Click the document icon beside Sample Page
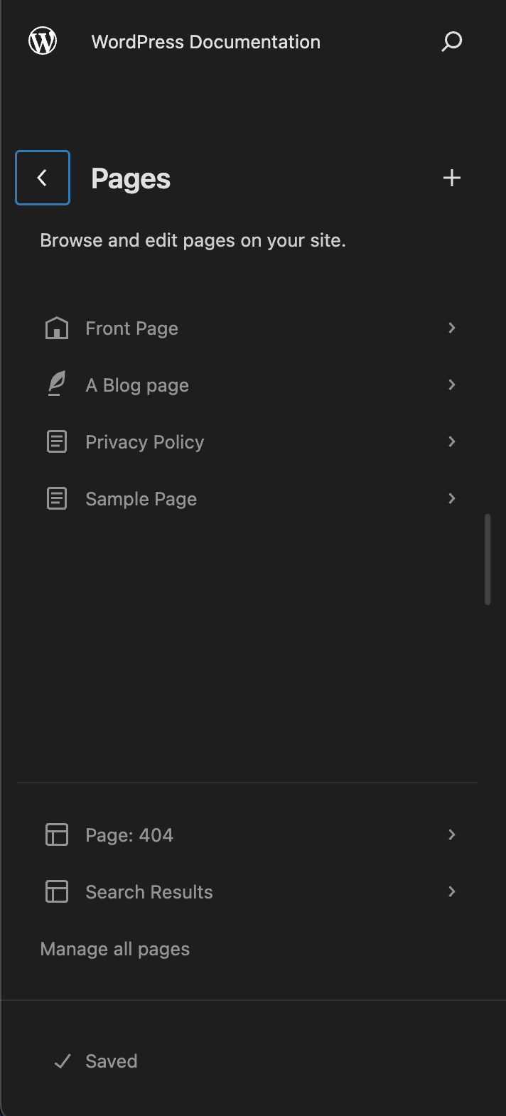This screenshot has width=506, height=1116. tap(56, 498)
